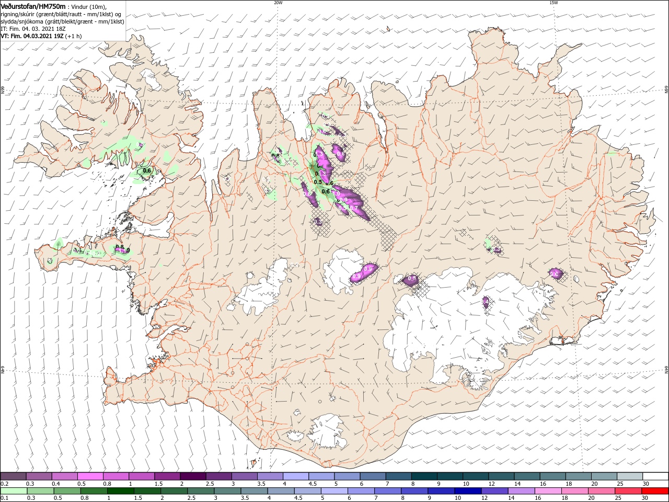
Task: Pick light grey upper swatch between 25 and 30
Action: pyautogui.click(x=629, y=476)
